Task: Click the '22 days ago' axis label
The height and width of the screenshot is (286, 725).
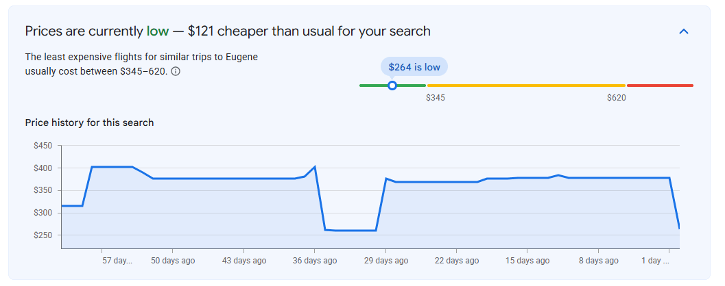Action: coord(457,261)
